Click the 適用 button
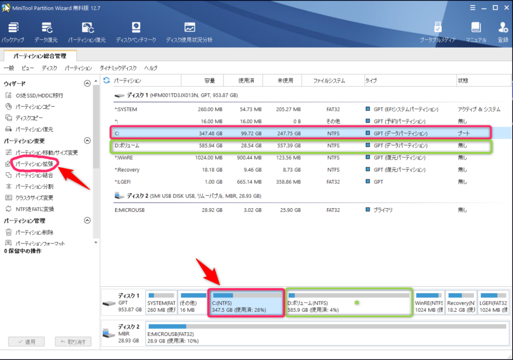Image resolution: width=513 pixels, height=360 pixels. (27, 342)
